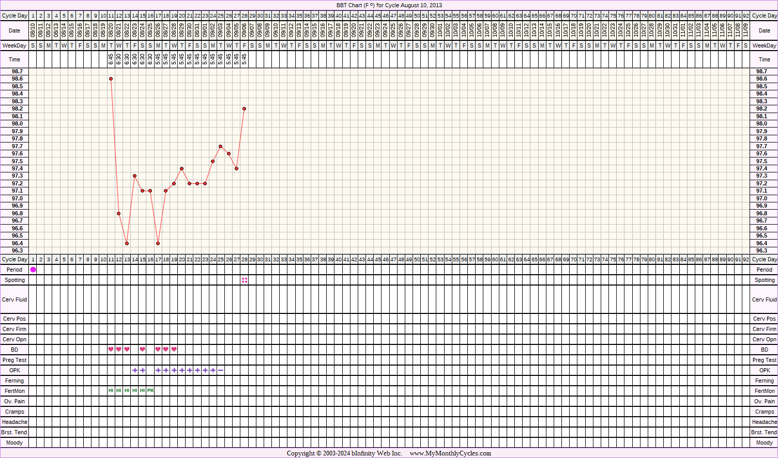Image resolution: width=778 pixels, height=458 pixels.
Task: Click the left Moody row label
Action: [x=14, y=443]
